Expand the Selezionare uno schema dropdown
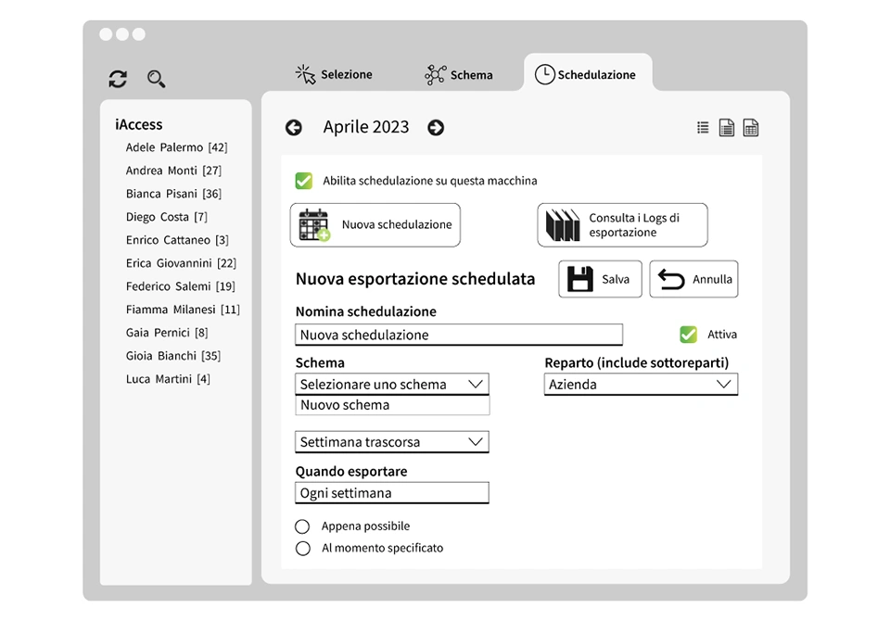Image resolution: width=890 pixels, height=621 pixels. click(391, 385)
